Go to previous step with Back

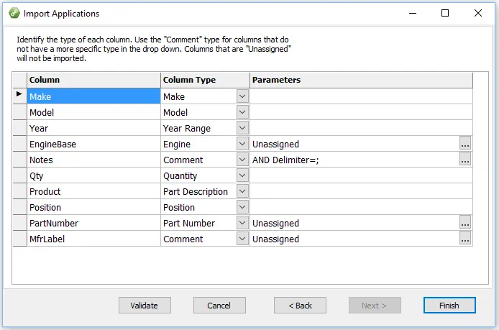(x=300, y=306)
